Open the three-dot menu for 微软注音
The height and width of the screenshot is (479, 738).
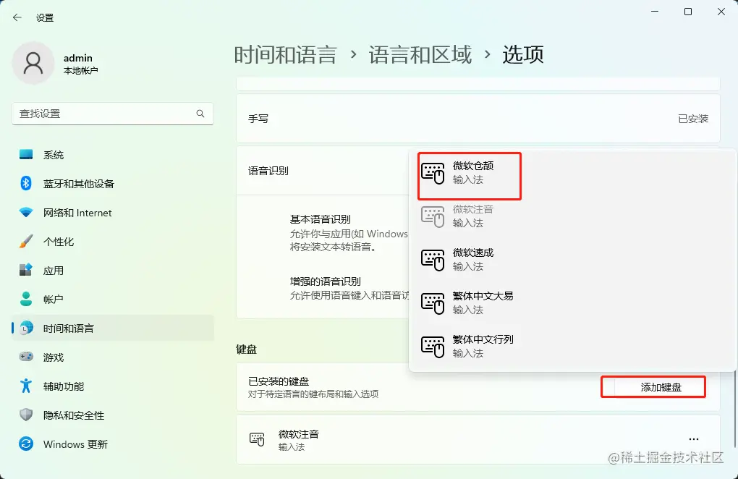click(694, 439)
